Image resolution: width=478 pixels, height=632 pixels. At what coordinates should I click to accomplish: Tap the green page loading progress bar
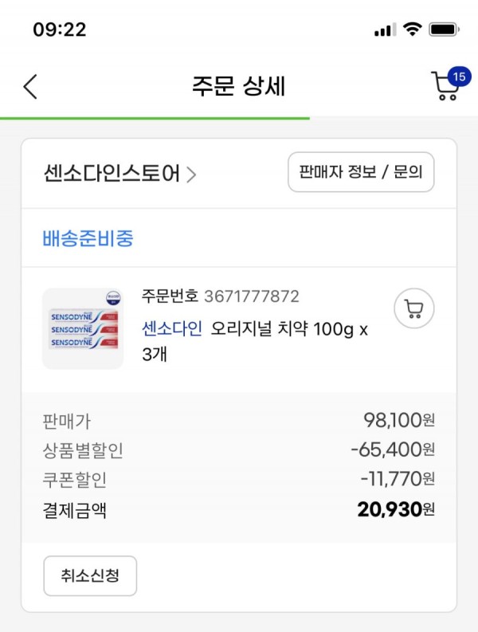[155, 118]
